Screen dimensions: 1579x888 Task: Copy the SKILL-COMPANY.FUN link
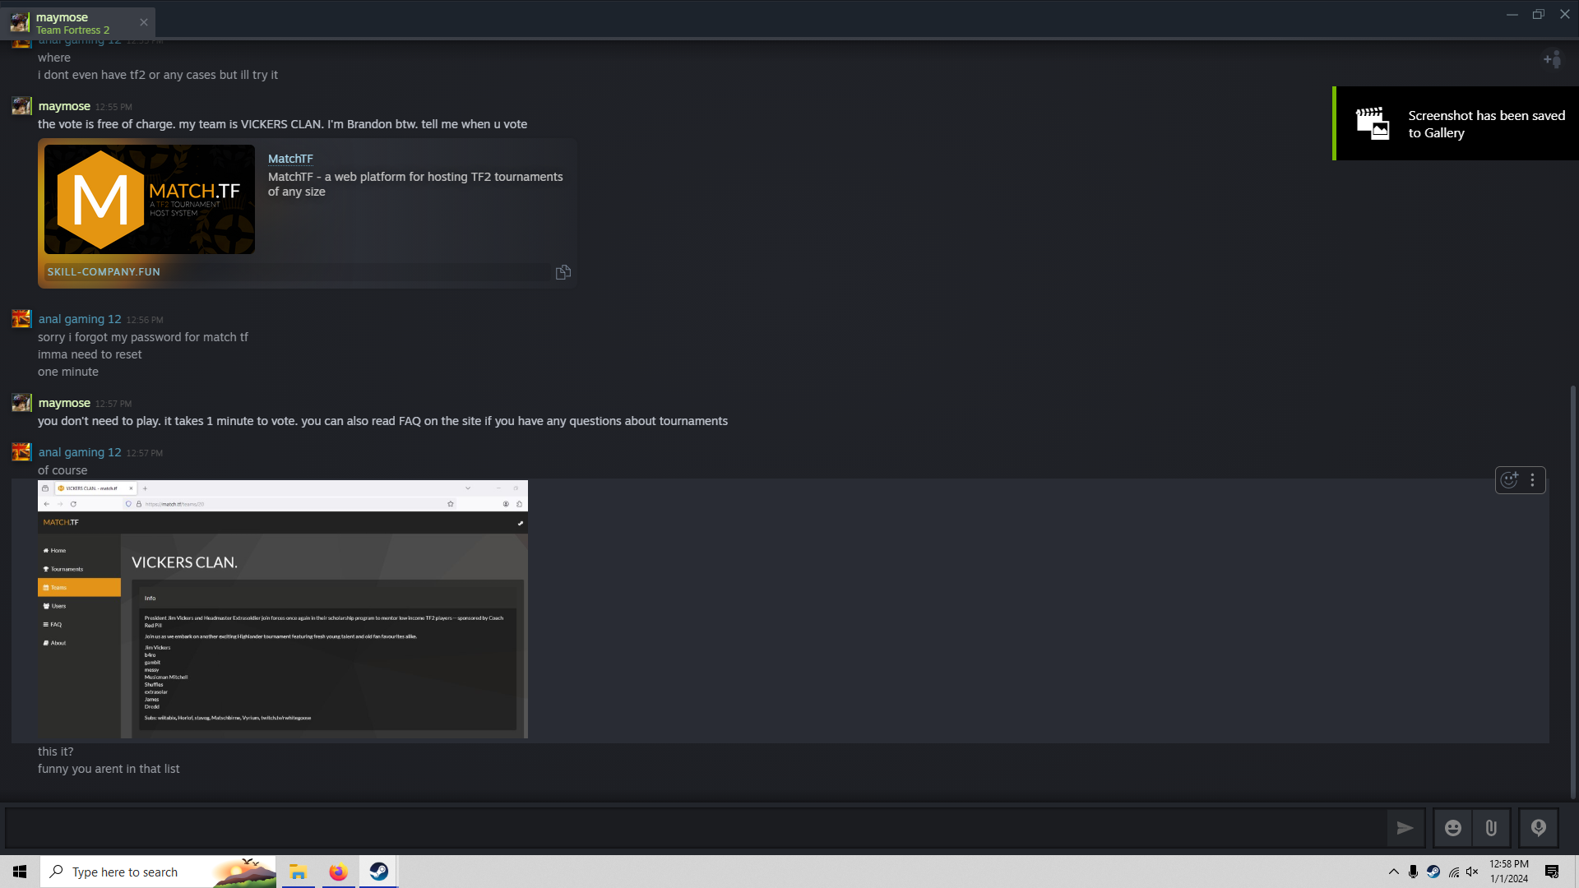click(x=563, y=271)
